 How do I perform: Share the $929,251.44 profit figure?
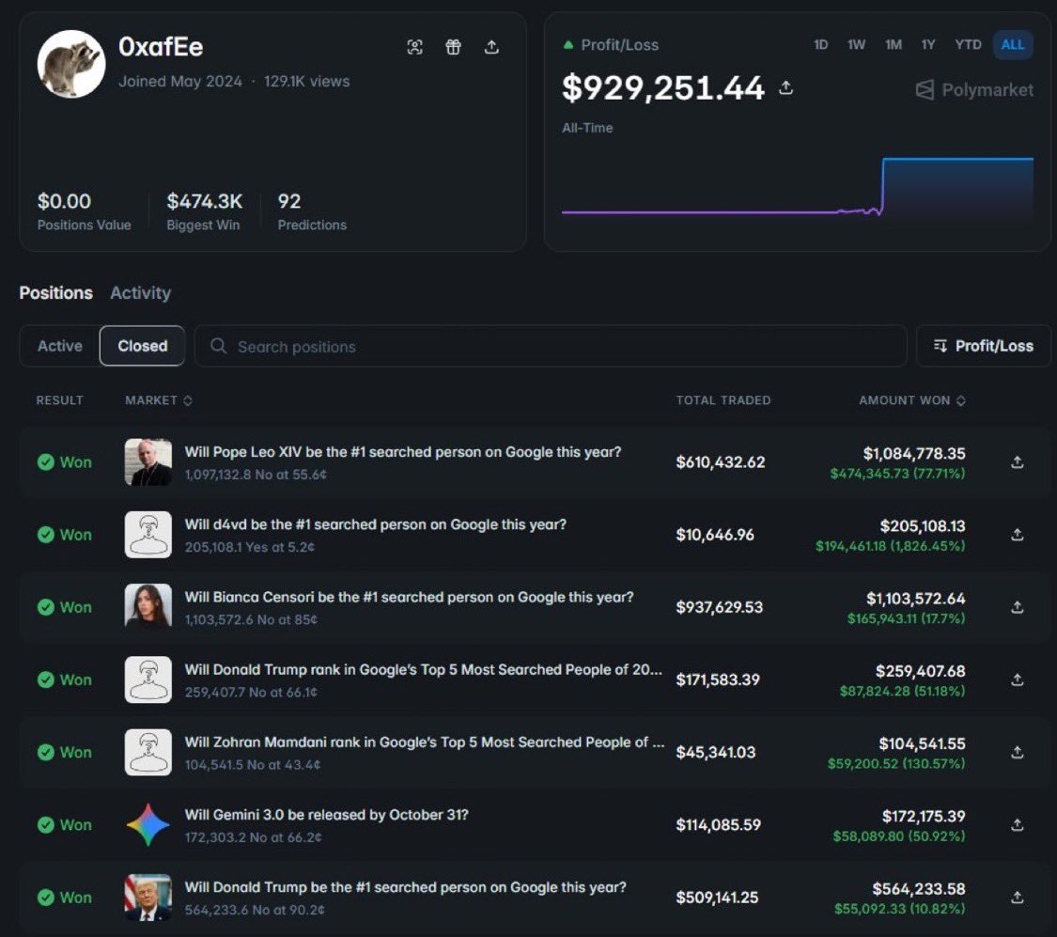786,87
